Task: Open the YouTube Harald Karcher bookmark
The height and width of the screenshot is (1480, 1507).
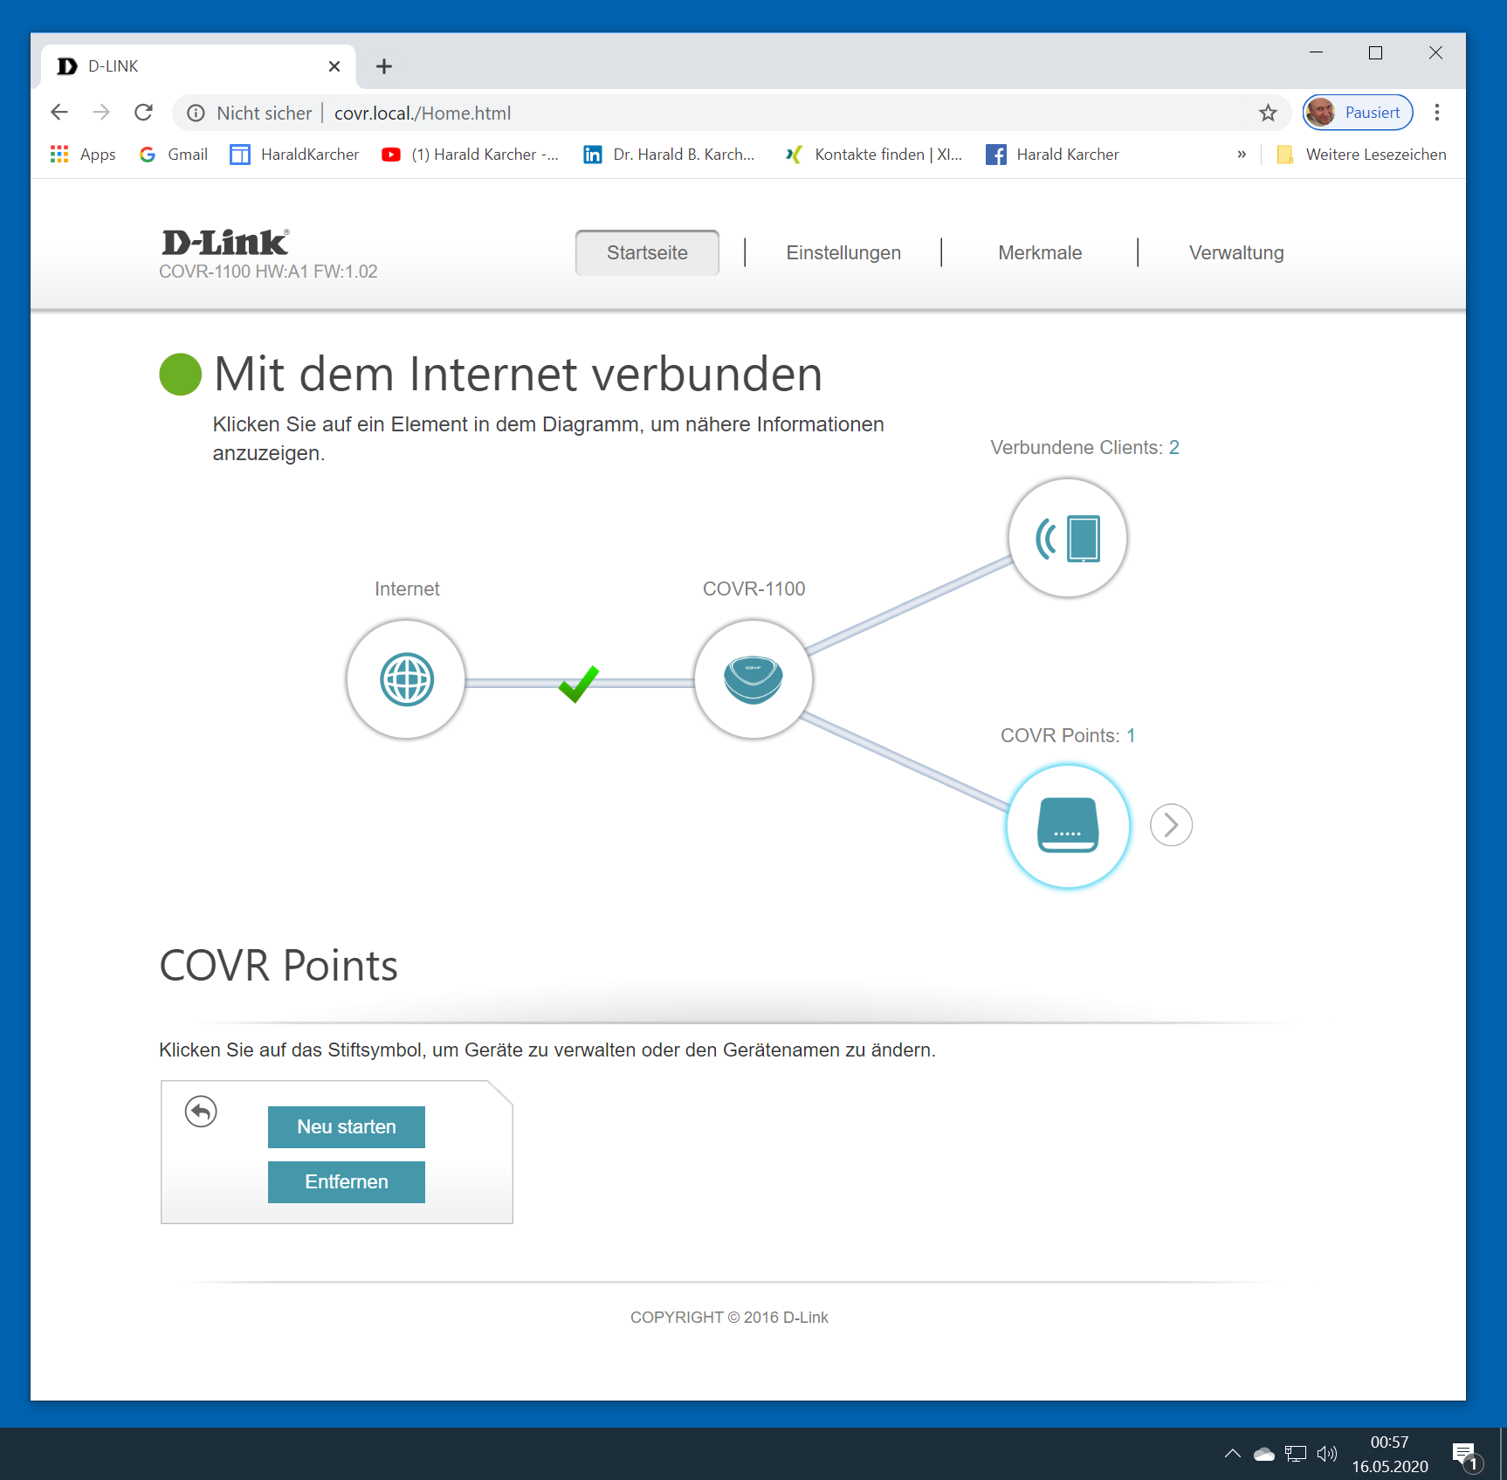Action: (470, 155)
